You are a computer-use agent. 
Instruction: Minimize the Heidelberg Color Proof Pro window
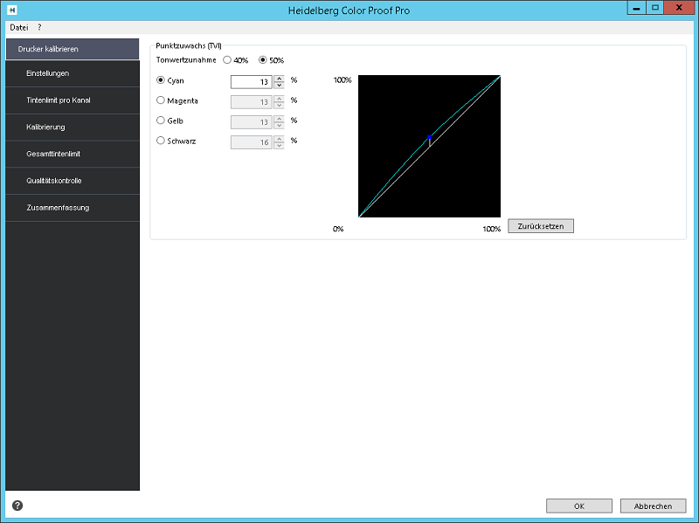(x=636, y=8)
